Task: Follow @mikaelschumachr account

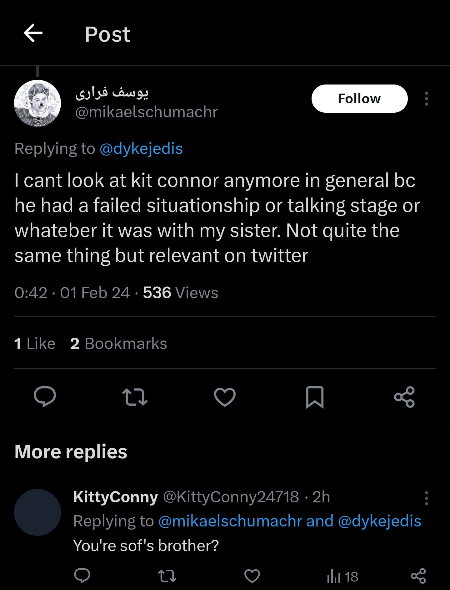Action: click(359, 99)
